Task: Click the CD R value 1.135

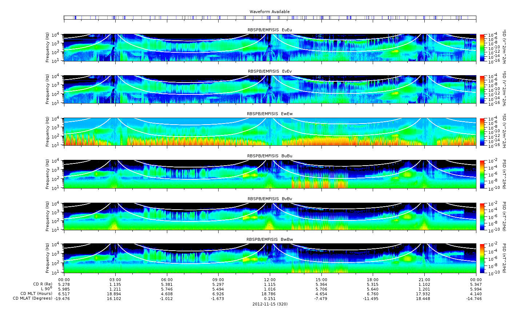Action: [x=115, y=284]
